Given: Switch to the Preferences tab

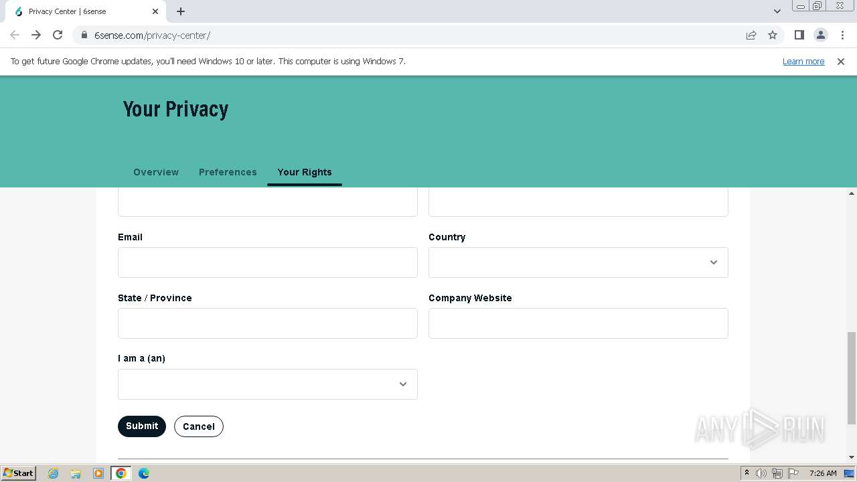Looking at the screenshot, I should 228,172.
